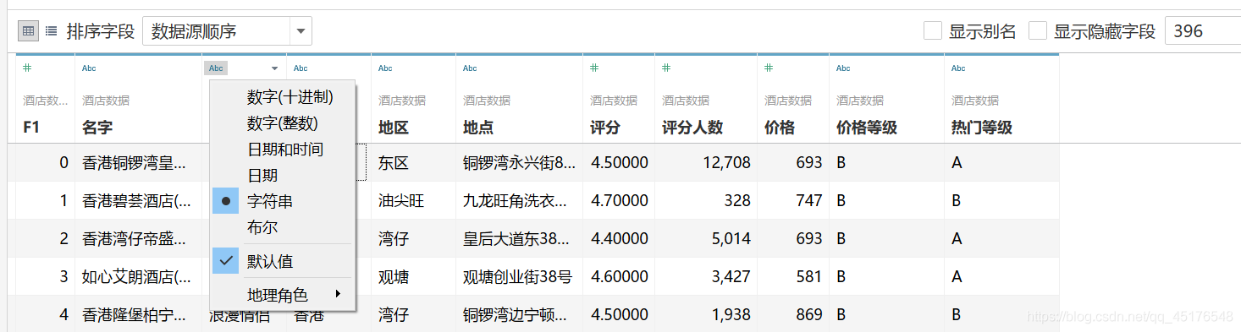
Task: Click address cell 铜锣湾边宁顿...
Action: [519, 314]
